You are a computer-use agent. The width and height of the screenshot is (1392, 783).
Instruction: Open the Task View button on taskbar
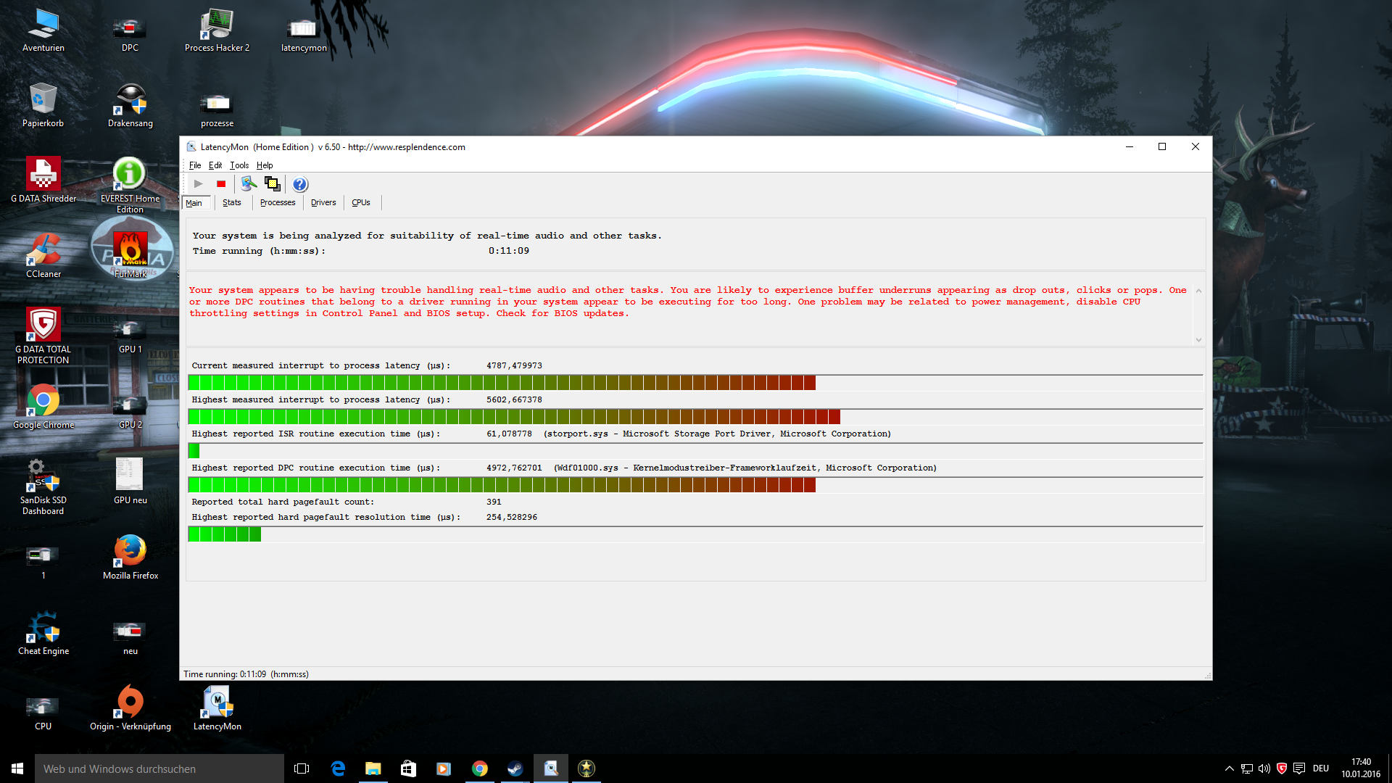tap(302, 768)
